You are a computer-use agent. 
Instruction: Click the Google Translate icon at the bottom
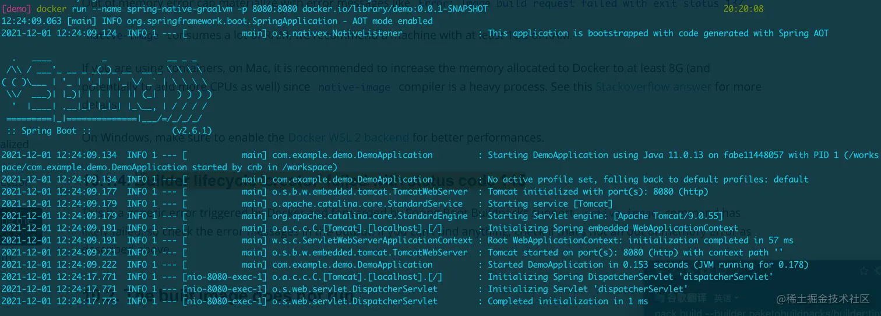pos(660,298)
